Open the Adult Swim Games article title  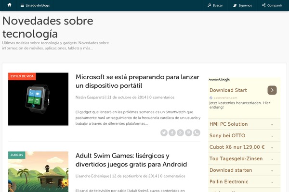click(131, 160)
